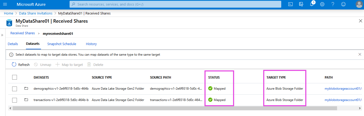This screenshot has height=116, width=364.
Task: Click transactions row Azure Data Lake source type
Action: click(x=118, y=100)
